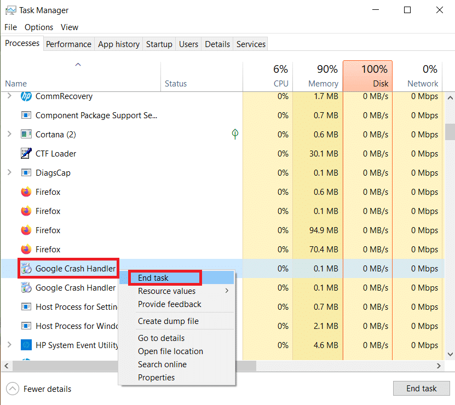
Task: Click the HP System Event Utility icon
Action: (26, 345)
